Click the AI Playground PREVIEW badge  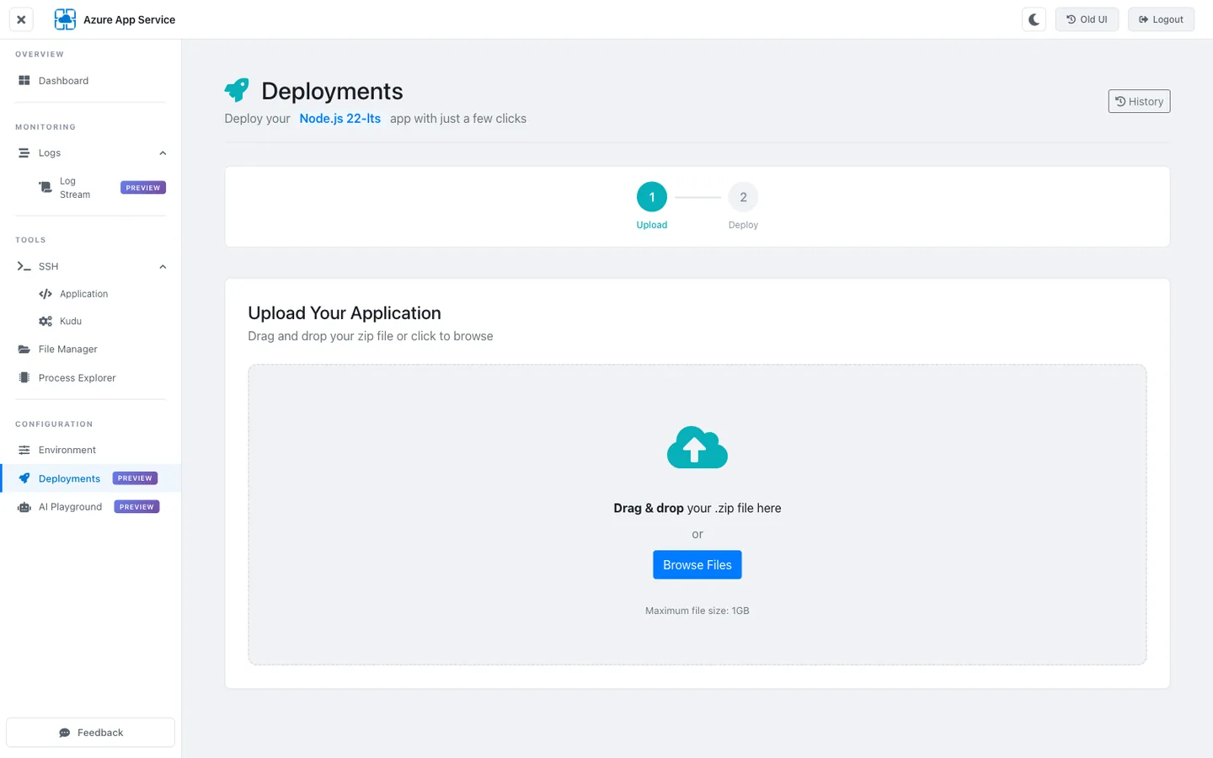tap(136, 507)
